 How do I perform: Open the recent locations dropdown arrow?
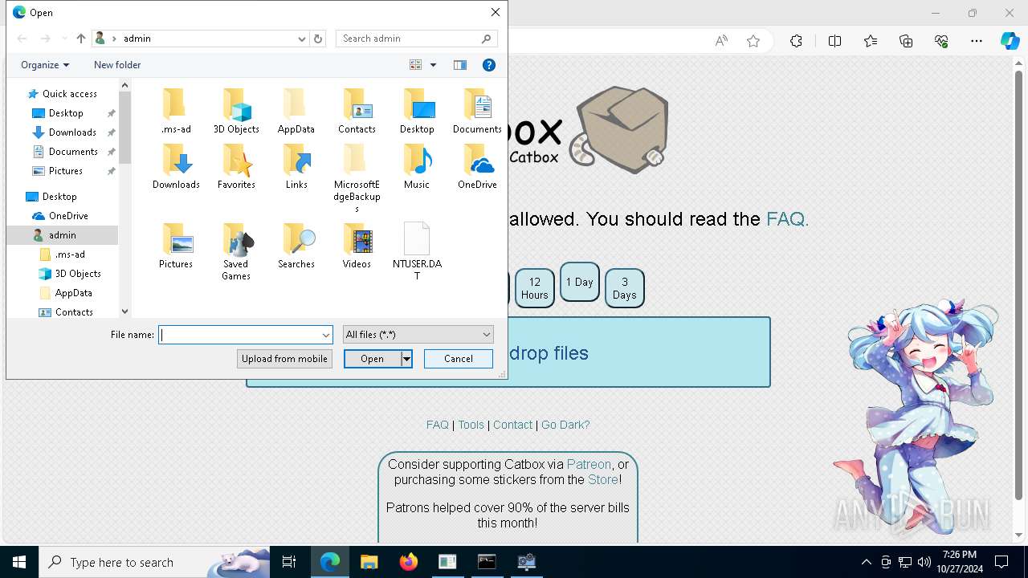pyautogui.click(x=64, y=39)
